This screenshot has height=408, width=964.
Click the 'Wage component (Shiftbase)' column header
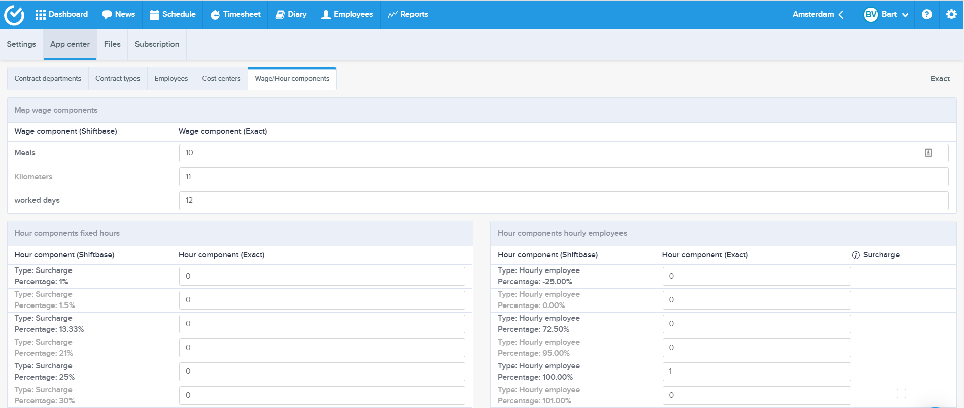pyautogui.click(x=65, y=131)
